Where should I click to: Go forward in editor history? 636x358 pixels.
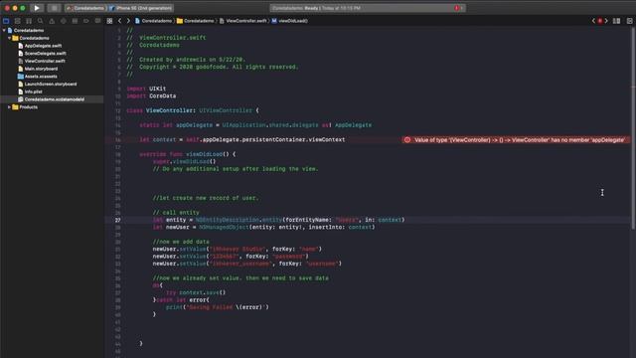[128, 21]
